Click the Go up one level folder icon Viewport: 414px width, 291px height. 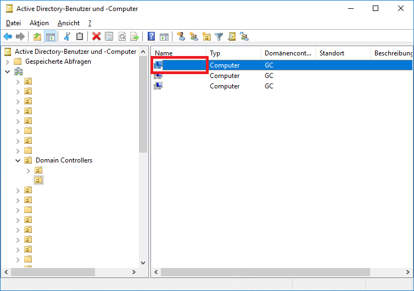(x=37, y=36)
